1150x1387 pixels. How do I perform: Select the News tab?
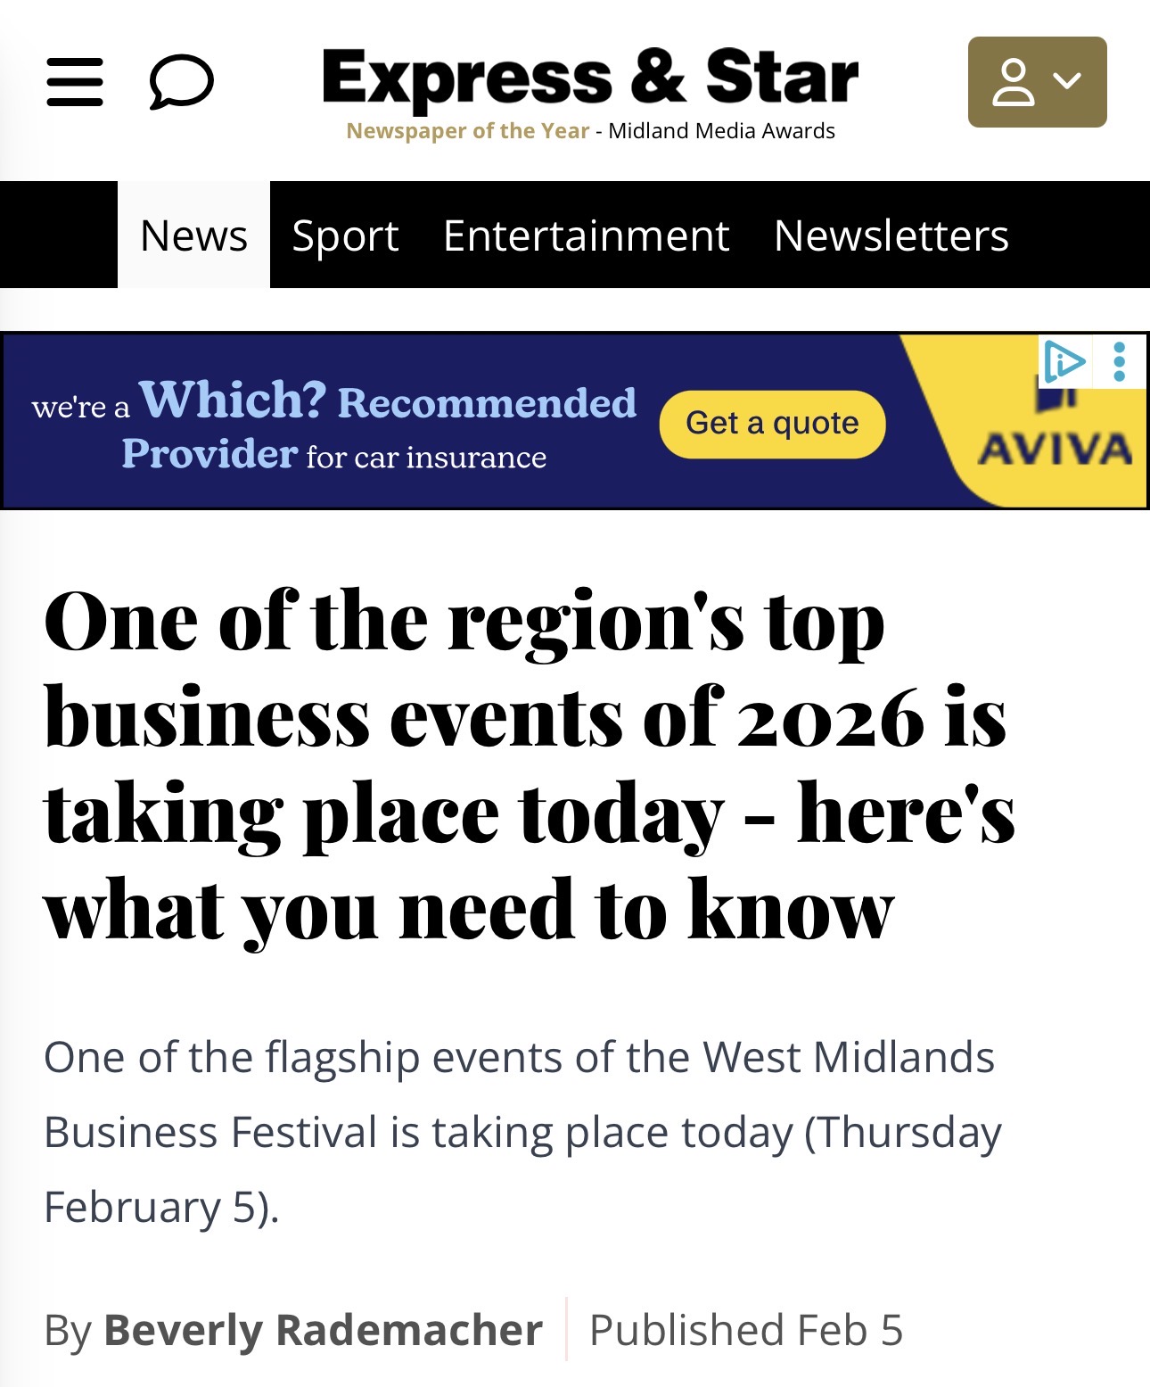coord(193,235)
